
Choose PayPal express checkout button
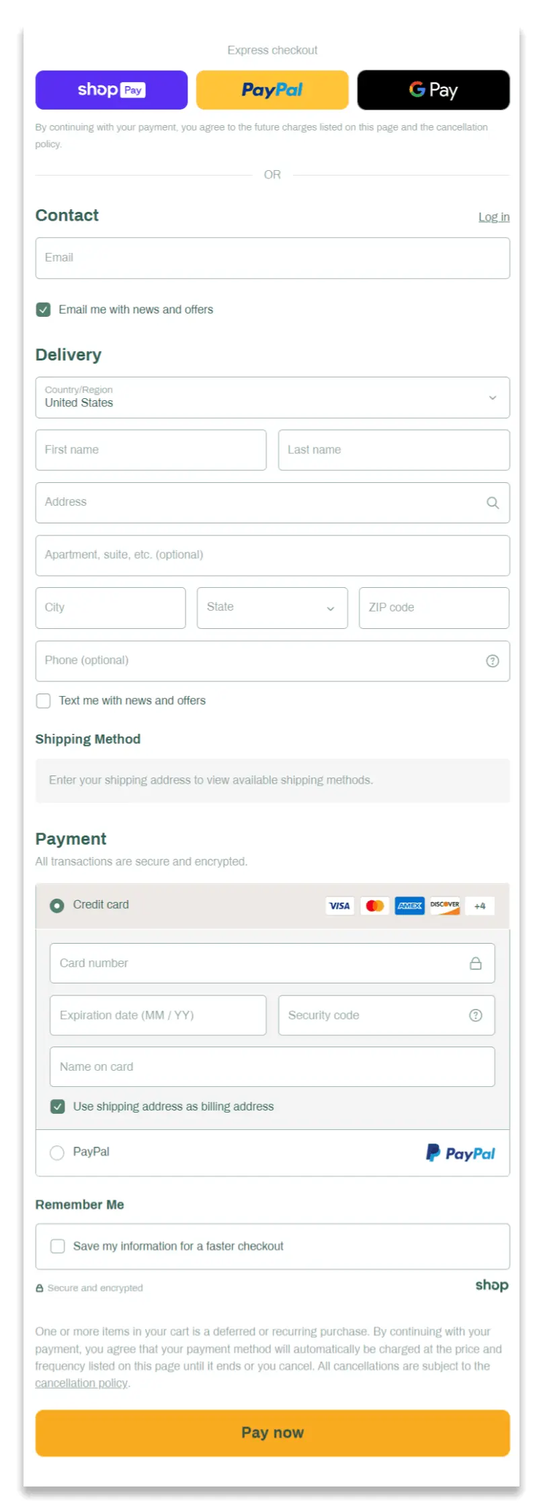272,89
